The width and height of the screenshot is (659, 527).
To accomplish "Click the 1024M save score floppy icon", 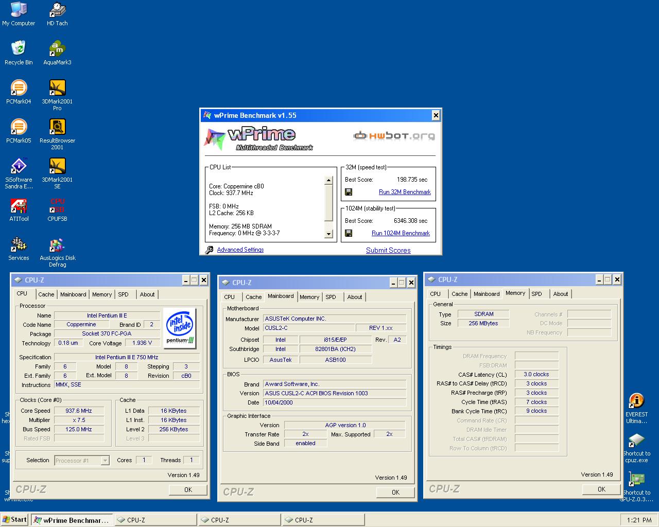I will pyautogui.click(x=349, y=233).
